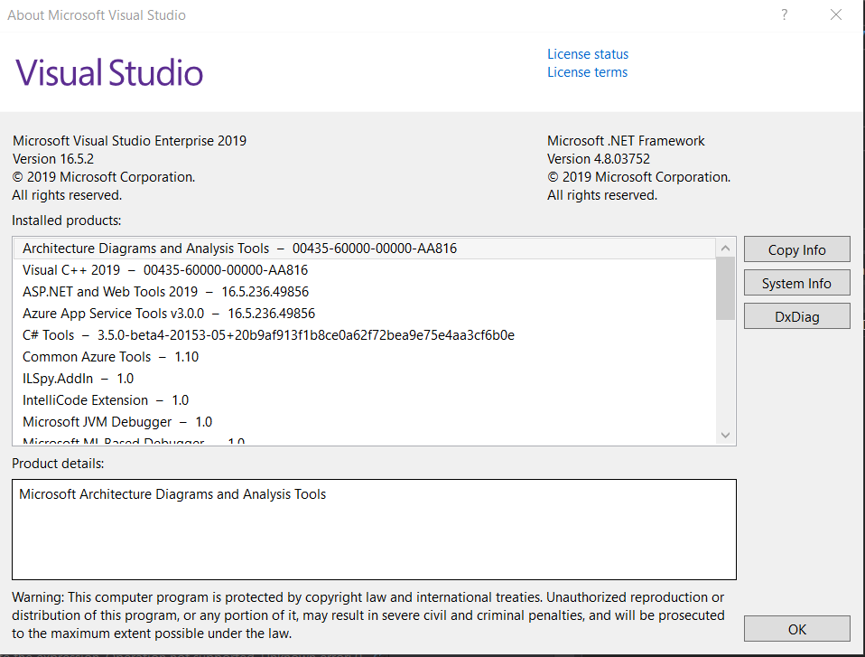Select the C# Tools product row

(x=365, y=335)
